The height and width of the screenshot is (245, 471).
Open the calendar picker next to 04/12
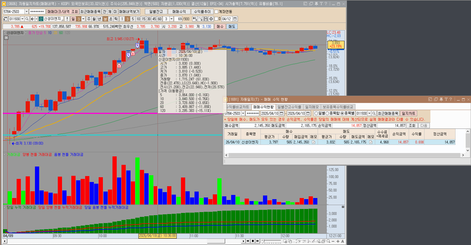(x=235, y=19)
